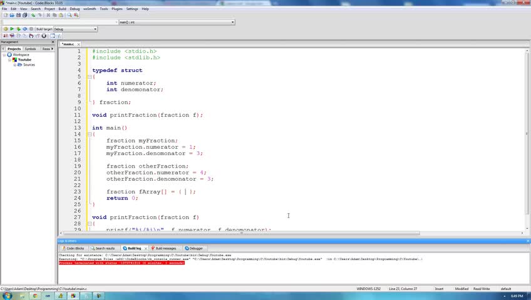Image resolution: width=531 pixels, height=300 pixels.
Task: Select the Projects tab
Action: [14, 49]
